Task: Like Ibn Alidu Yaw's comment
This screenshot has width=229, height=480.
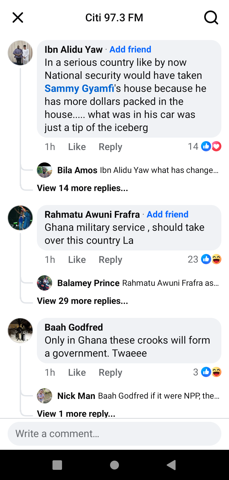Action: click(77, 147)
